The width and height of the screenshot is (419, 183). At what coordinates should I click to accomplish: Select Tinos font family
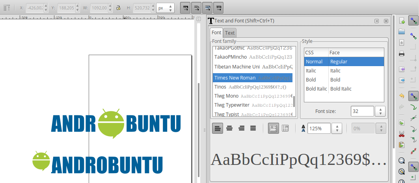pyautogui.click(x=253, y=87)
